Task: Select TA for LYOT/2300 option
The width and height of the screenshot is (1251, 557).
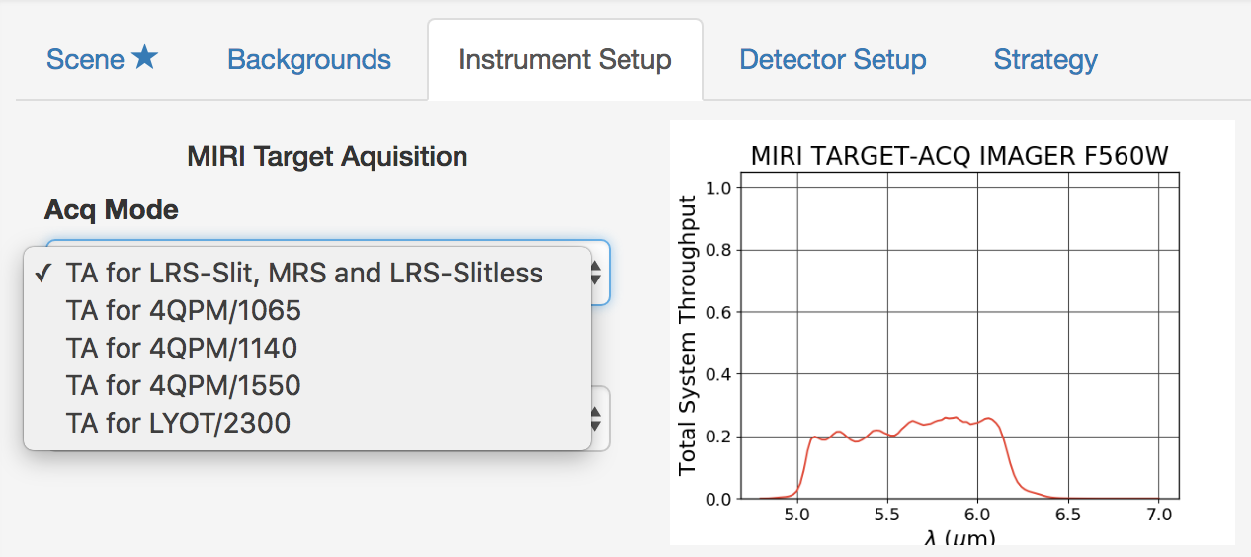Action: click(x=179, y=423)
